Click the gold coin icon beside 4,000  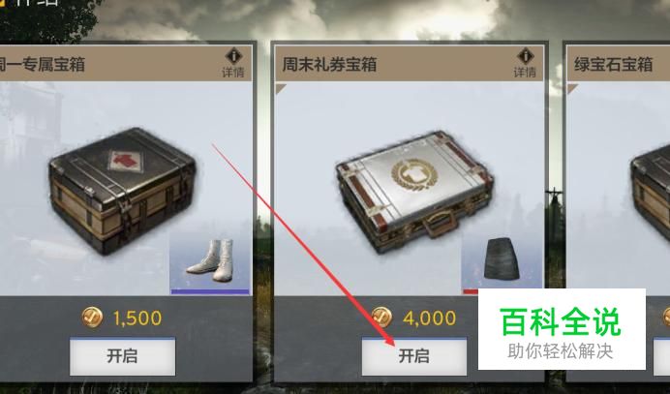coord(382,318)
